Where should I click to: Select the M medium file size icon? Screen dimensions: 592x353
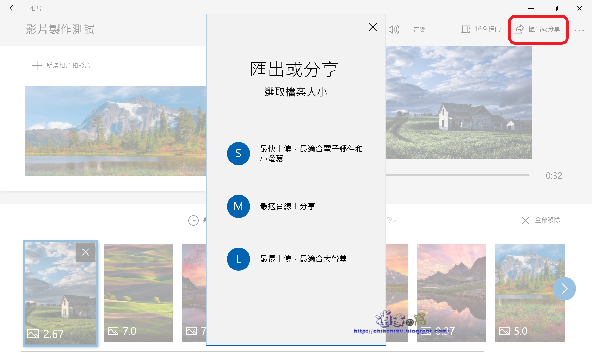tap(239, 206)
